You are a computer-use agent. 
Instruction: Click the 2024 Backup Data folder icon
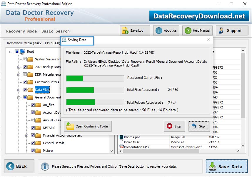pyautogui.click(x=30, y=67)
